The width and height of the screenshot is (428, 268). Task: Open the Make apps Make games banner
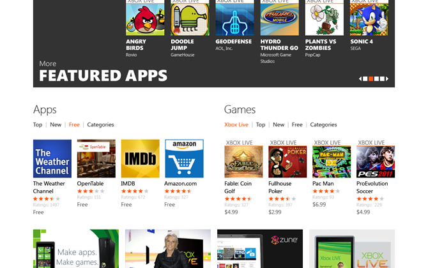click(x=76, y=249)
